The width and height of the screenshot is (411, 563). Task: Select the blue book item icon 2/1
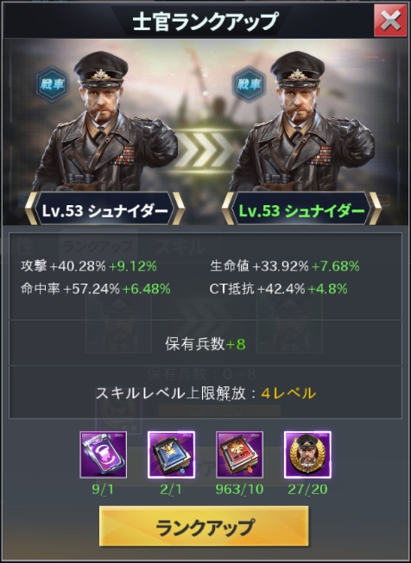(x=171, y=455)
